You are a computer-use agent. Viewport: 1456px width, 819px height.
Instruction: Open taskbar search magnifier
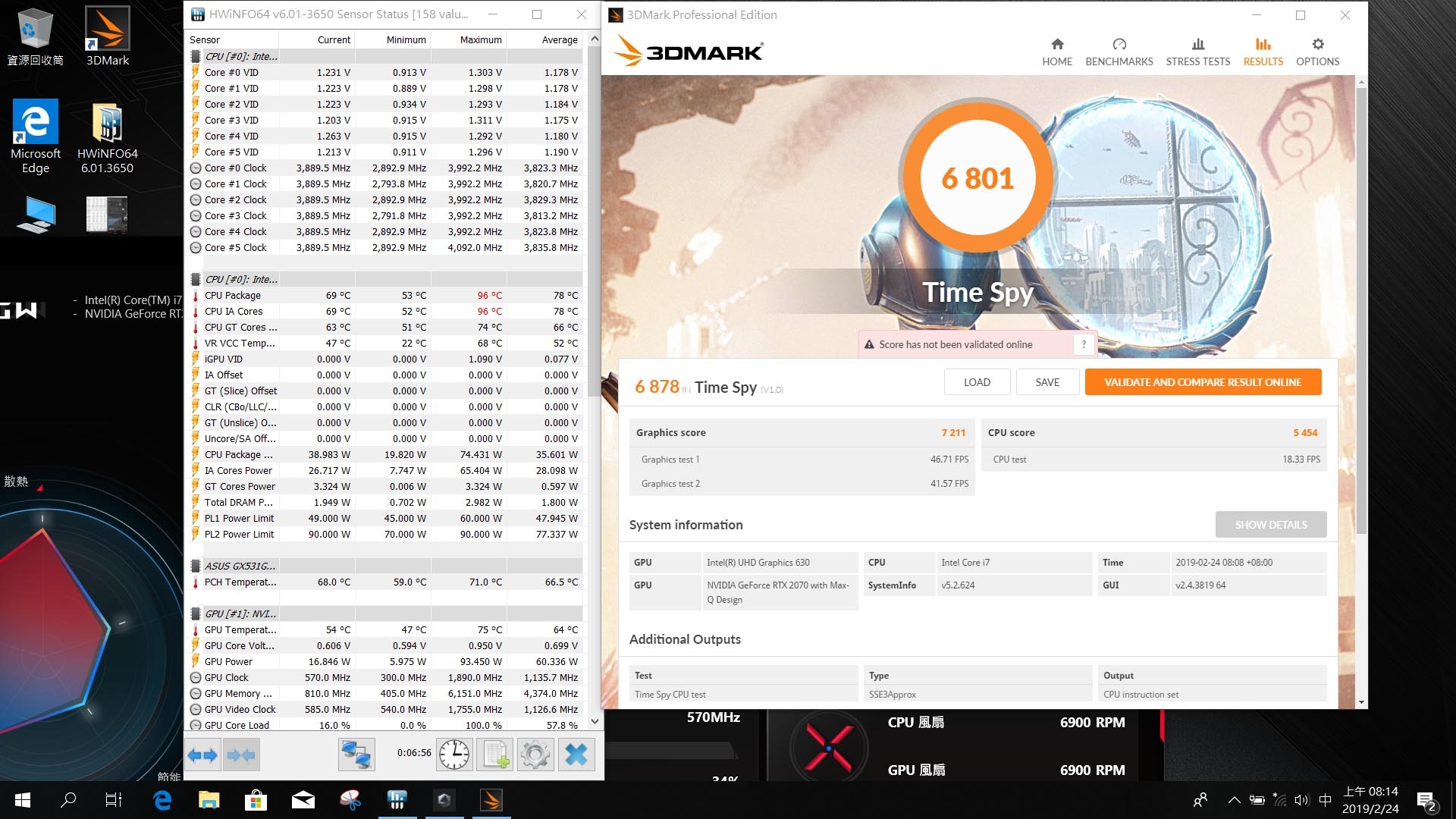pyautogui.click(x=68, y=800)
